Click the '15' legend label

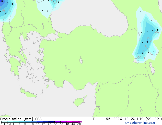pos(38,124)
